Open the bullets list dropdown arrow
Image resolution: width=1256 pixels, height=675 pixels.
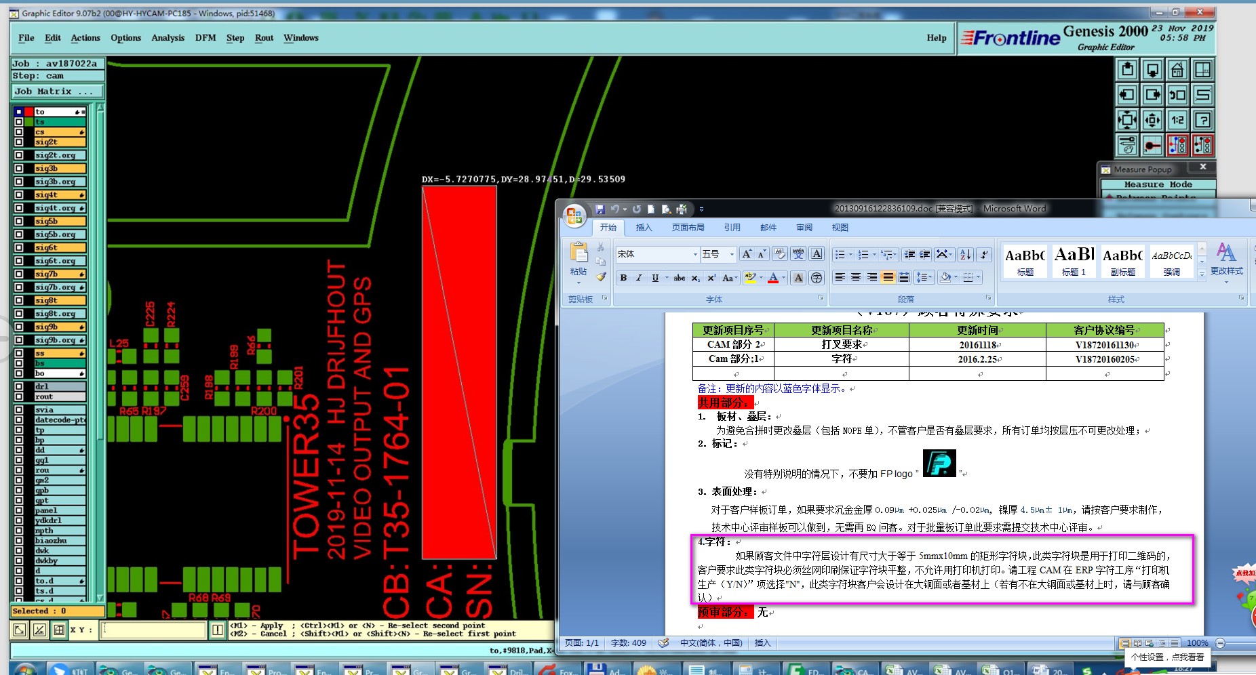[852, 254]
